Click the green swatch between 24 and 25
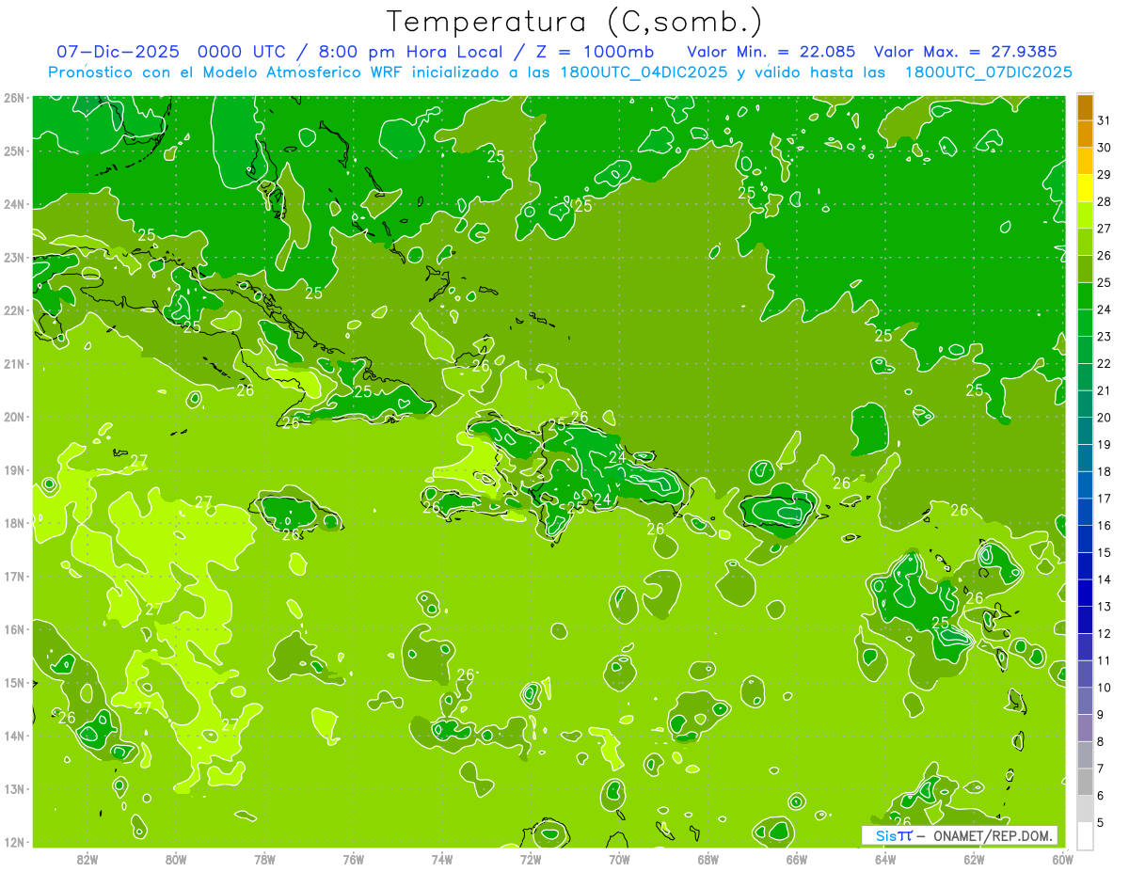This screenshot has height=872, width=1129. pos(1085,296)
